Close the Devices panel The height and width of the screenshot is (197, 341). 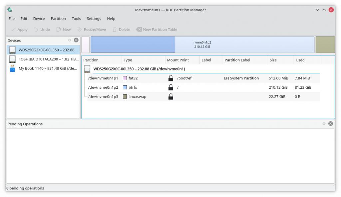[x=76, y=40]
